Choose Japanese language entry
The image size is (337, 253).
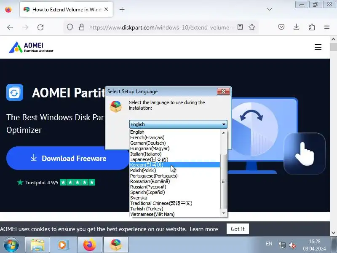click(175, 159)
